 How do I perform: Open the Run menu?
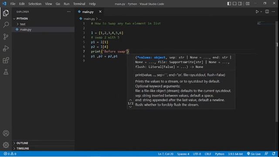[67, 4]
